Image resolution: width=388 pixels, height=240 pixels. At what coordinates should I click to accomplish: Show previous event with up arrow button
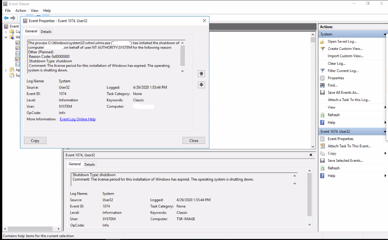(x=201, y=74)
